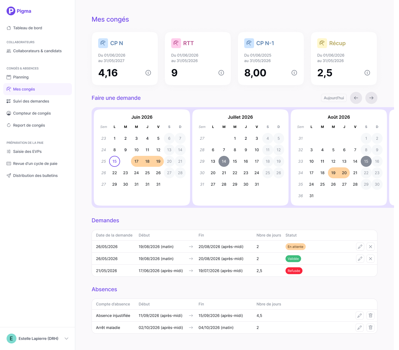This screenshot has width=399, height=350.
Task: Select June 22 in Juin 2026 calendar
Action: [115, 173]
